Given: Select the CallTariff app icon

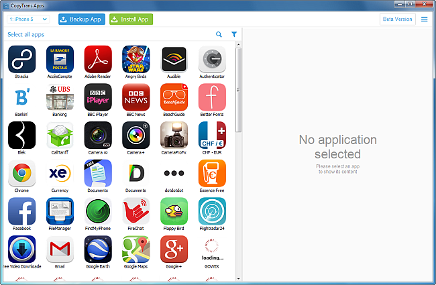Looking at the screenshot, I should [60, 135].
